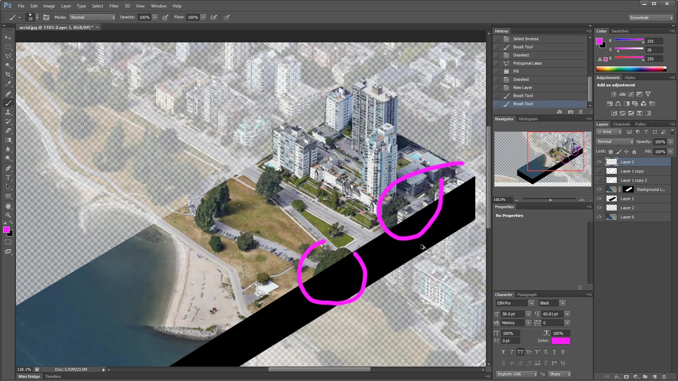Add layer style fx icon

[617, 377]
